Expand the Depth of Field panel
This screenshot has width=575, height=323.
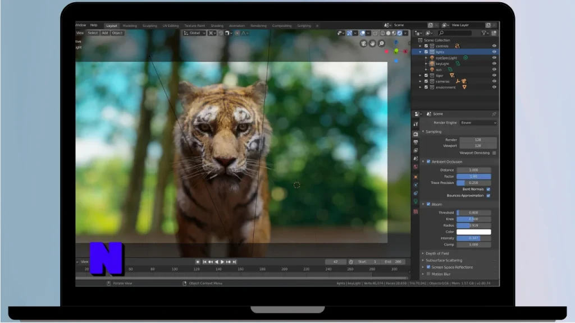437,253
